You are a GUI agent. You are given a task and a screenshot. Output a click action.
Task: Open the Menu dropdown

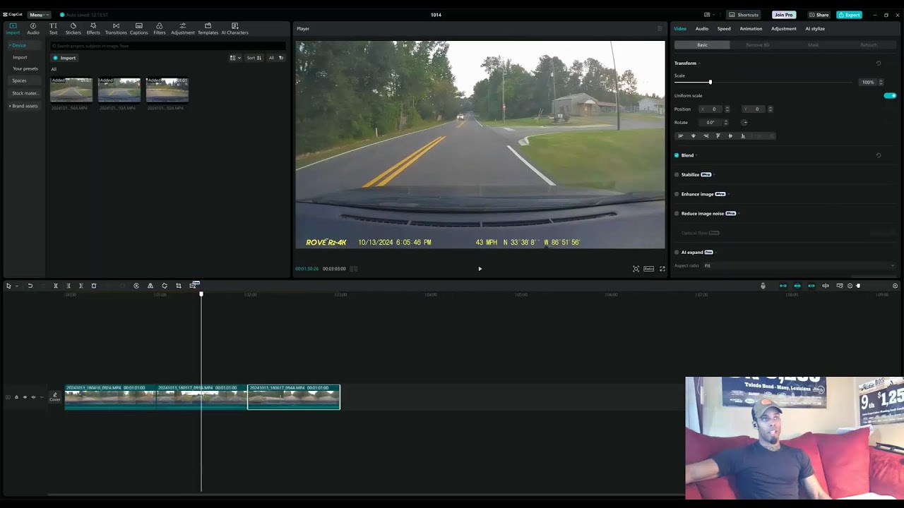pos(38,15)
